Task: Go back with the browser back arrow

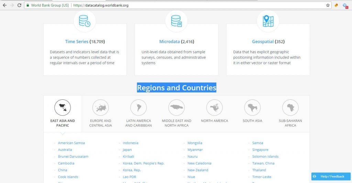Action: pyautogui.click(x=5, y=5)
